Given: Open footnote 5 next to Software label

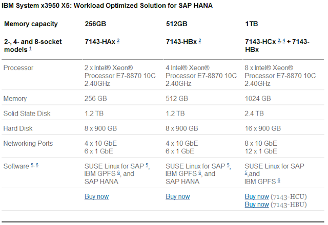Looking at the screenshot, I should pyautogui.click(x=32, y=165).
